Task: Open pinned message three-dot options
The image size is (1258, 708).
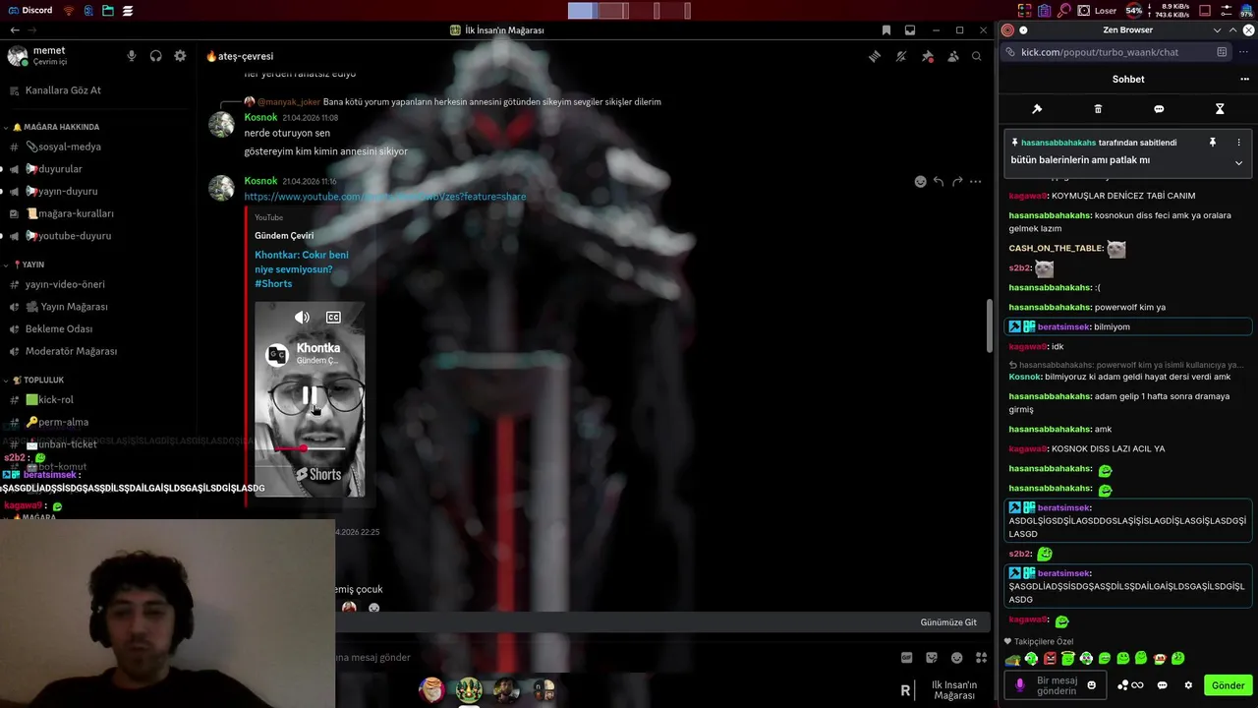Action: pyautogui.click(x=1238, y=143)
